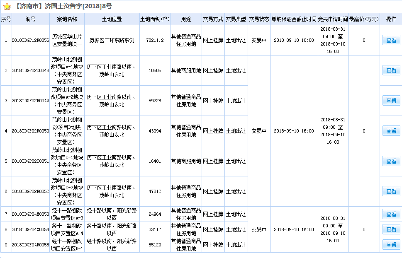Click the 最高价(万元) column header

[x=364, y=19]
